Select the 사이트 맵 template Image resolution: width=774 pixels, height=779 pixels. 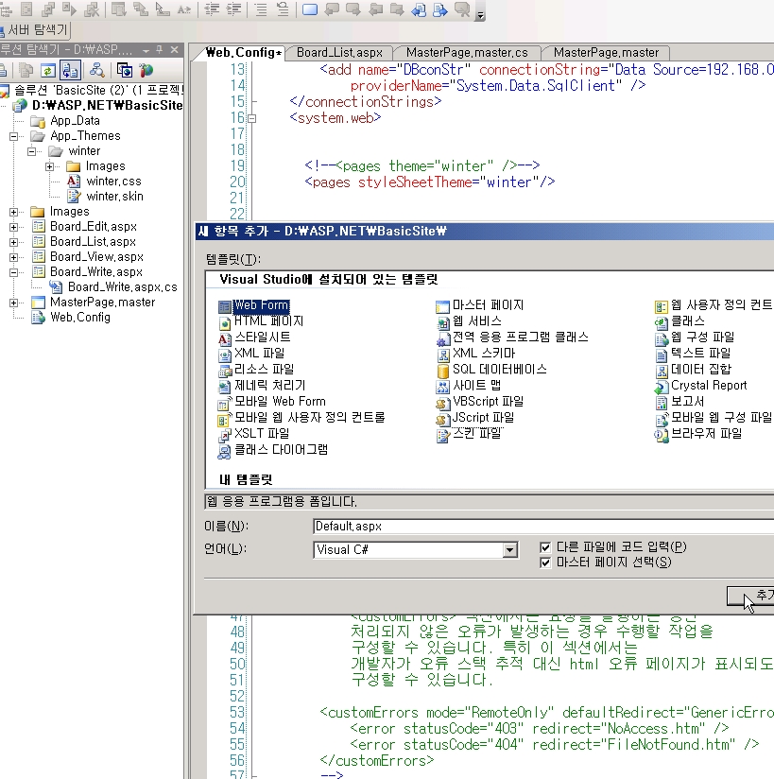pyautogui.click(x=476, y=385)
